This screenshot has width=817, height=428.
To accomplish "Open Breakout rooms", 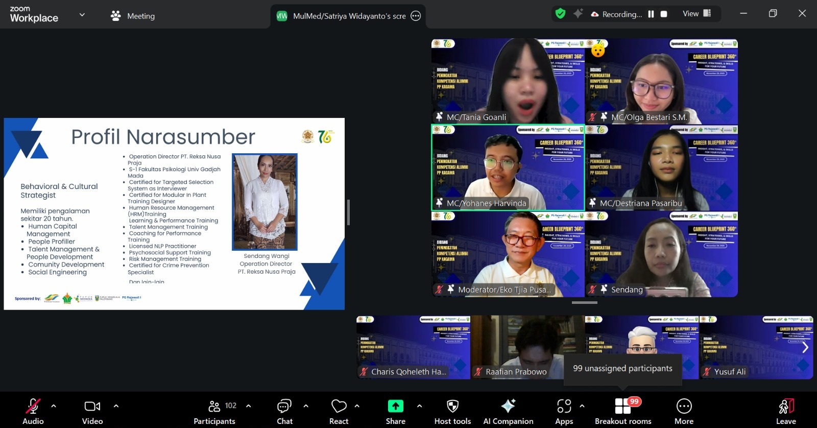I will 623,410.
